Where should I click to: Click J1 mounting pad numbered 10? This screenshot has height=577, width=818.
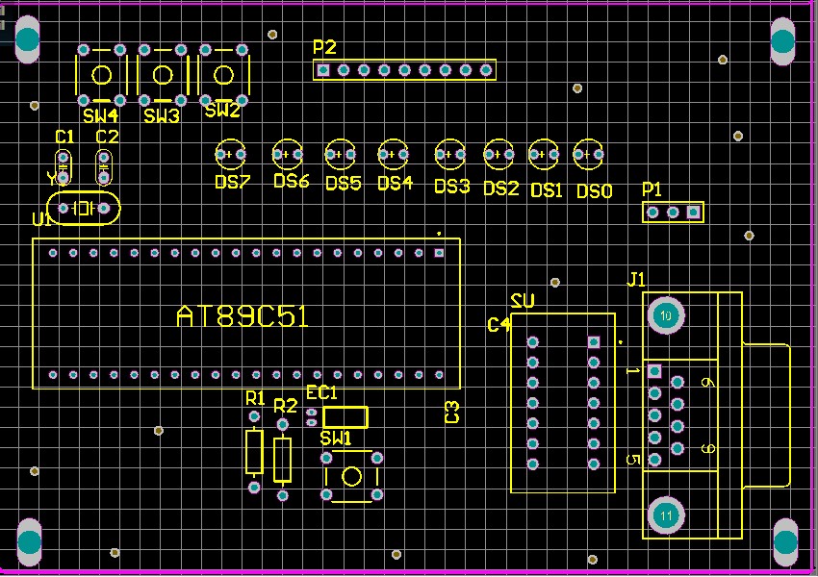pyautogui.click(x=666, y=315)
